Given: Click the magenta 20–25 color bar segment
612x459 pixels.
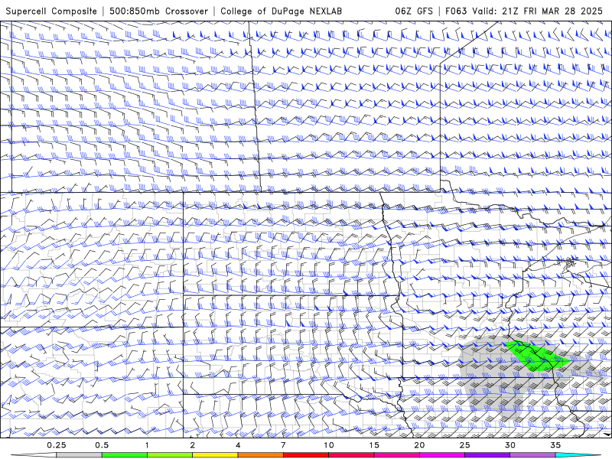Looking at the screenshot, I should 442,455.
